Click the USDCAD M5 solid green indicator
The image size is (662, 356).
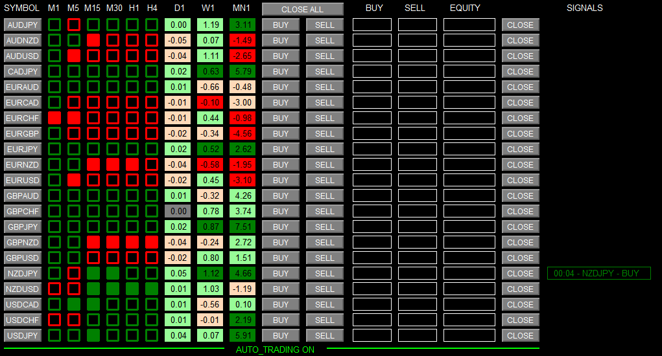[74, 305]
